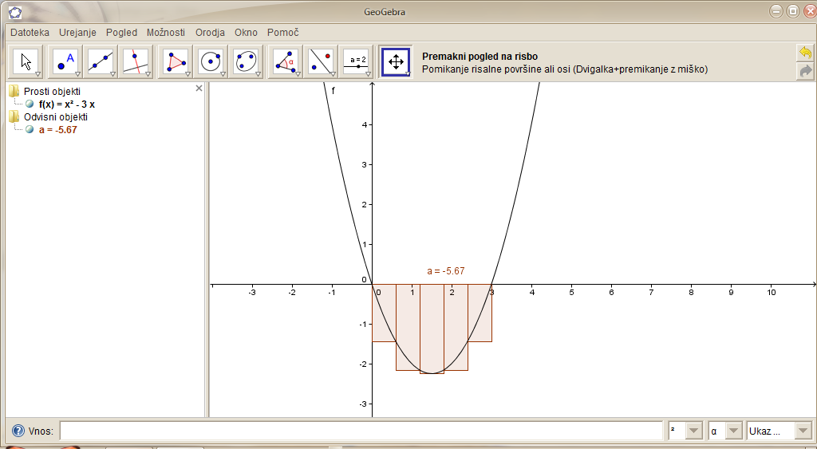Viewport: 817px width, 449px height.
Task: Select the Reflect about line tool
Action: click(321, 61)
